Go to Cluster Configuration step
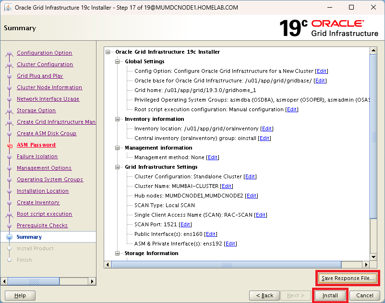This screenshot has width=385, height=303. coord(45,64)
